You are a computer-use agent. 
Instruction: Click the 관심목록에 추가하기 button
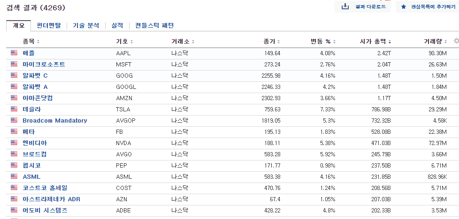point(428,7)
